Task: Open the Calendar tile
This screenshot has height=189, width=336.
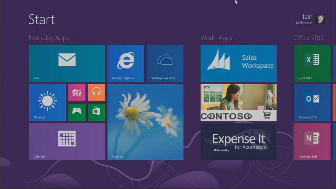Action: click(x=67, y=142)
